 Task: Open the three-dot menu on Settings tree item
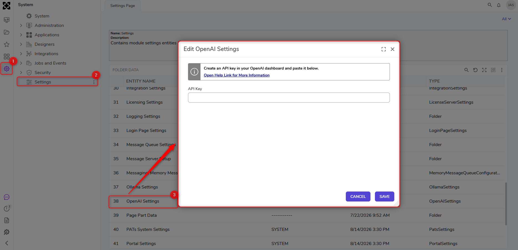(x=94, y=82)
